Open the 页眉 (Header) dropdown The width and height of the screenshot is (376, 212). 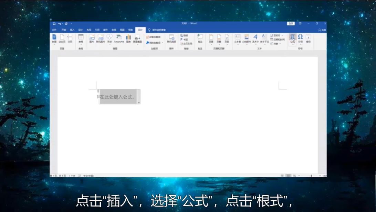(x=211, y=38)
